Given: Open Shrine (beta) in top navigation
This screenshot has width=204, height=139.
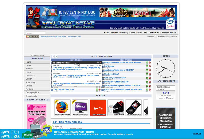Looking at the screenshot, I should [135, 33].
